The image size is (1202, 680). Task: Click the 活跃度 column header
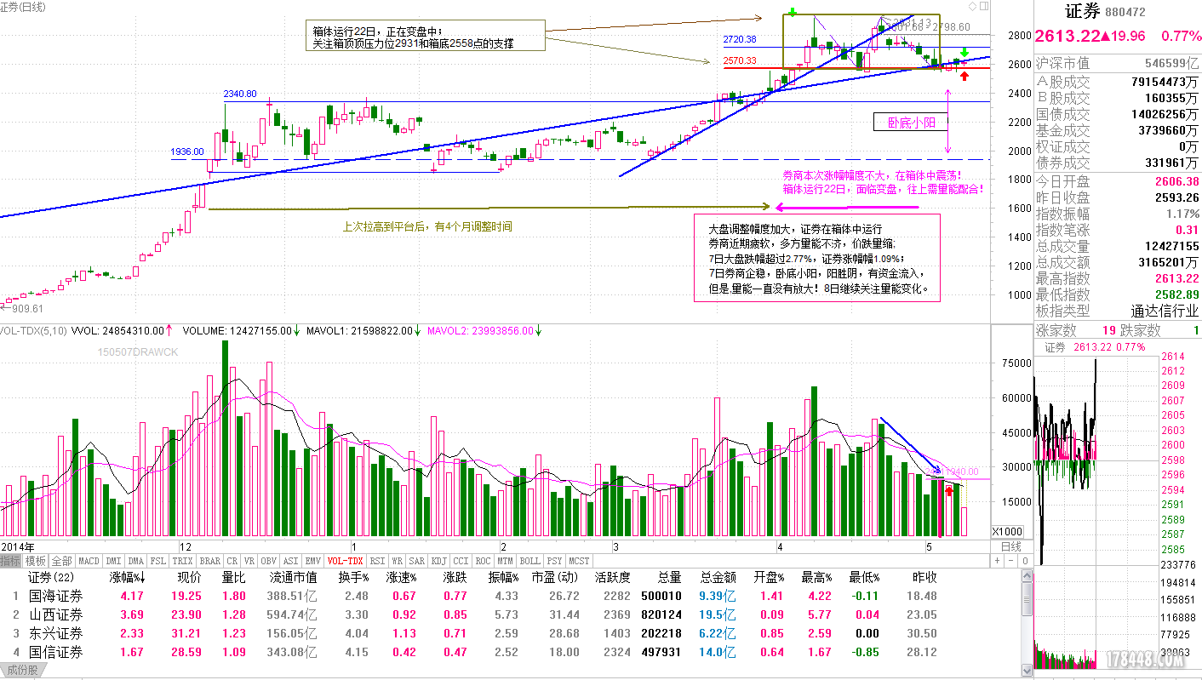[613, 577]
